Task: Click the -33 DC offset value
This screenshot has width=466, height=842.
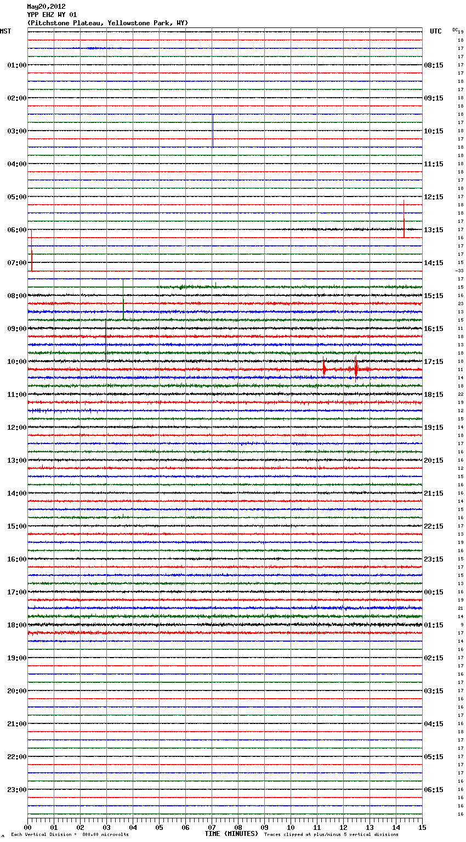Action: click(x=459, y=271)
